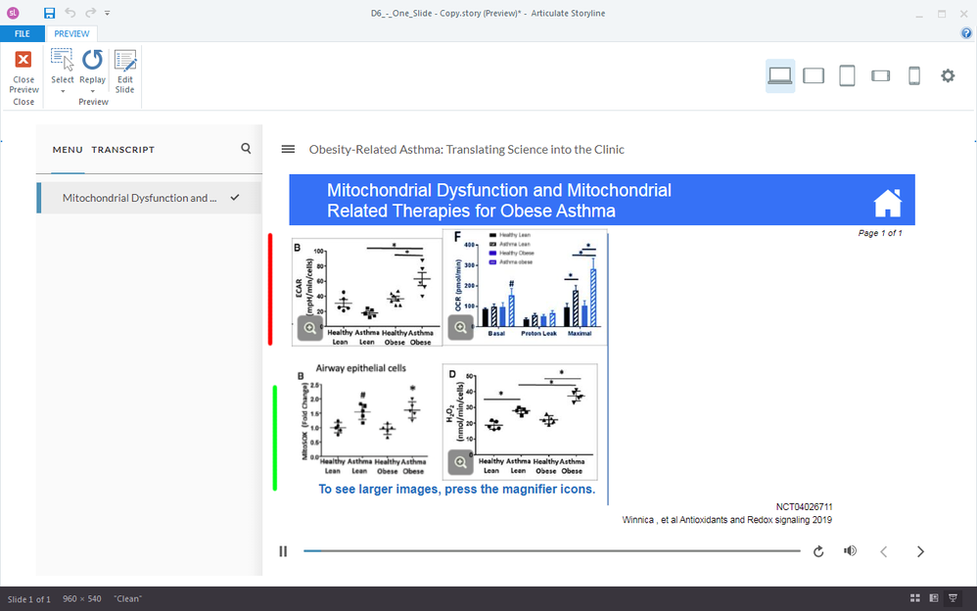Expand the Replay dropdown arrow
This screenshot has height=611, width=977.
click(92, 91)
